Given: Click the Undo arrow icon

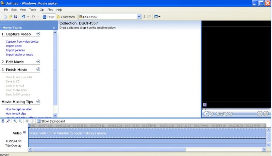Looking at the screenshot, I should (23, 17).
